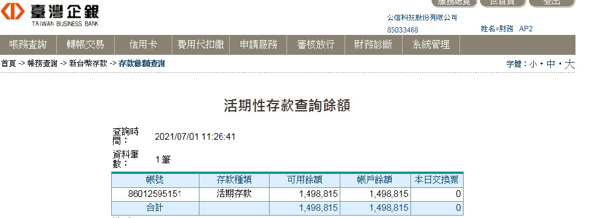Click the 活期存款 cell
Viewport: 593px width, 218px height.
[234, 194]
